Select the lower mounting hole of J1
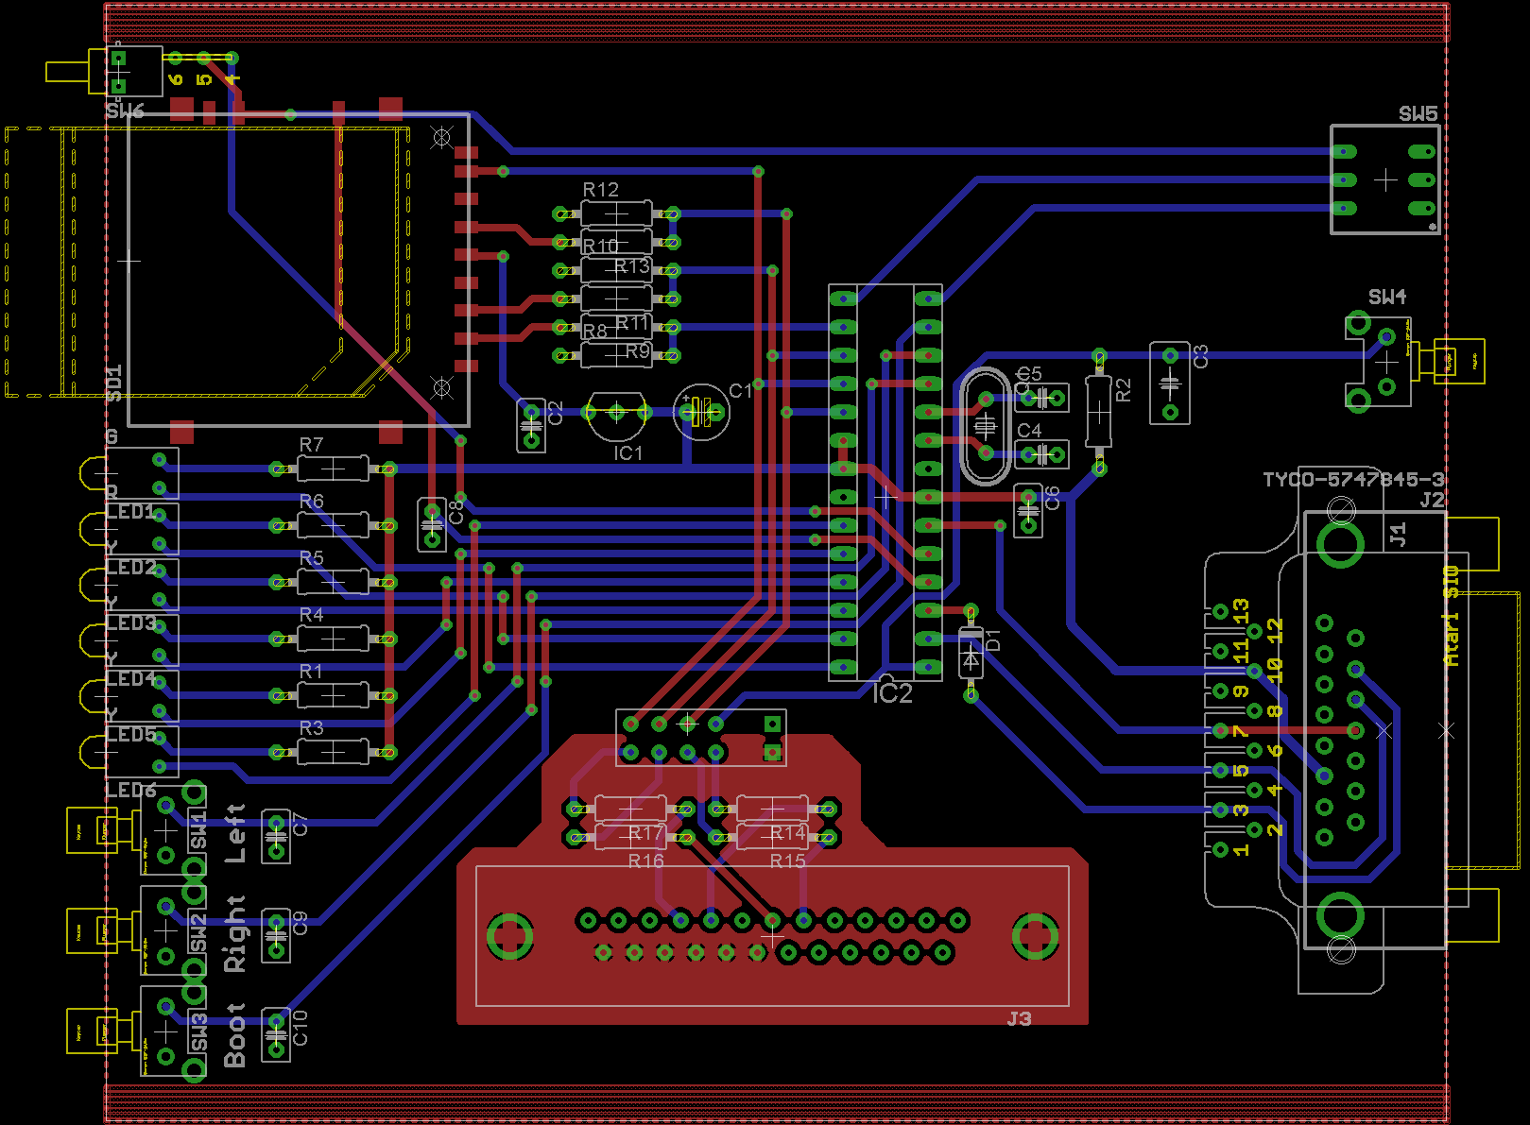Viewport: 1530px width, 1125px height. click(1340, 916)
